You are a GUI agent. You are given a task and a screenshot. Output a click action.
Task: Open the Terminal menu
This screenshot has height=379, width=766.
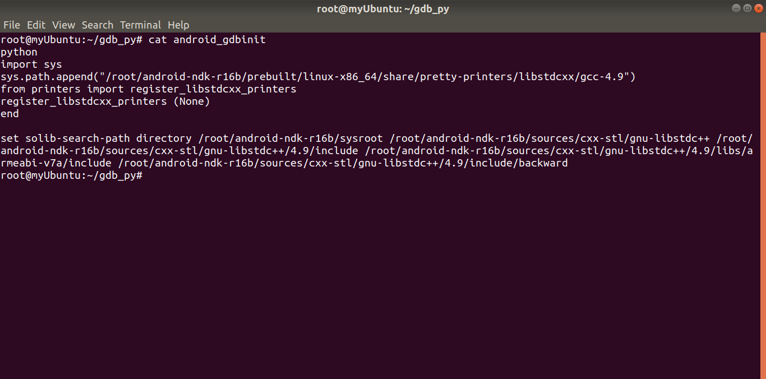[140, 25]
